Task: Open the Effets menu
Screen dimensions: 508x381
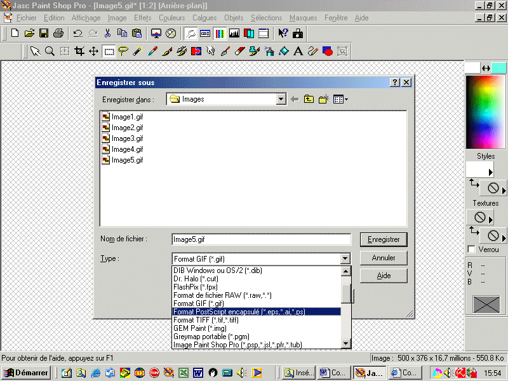Action: (142, 18)
